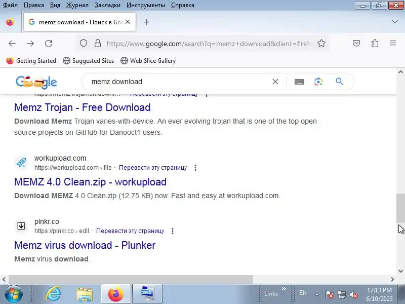
Task: Open a new tab with plus button
Action: pyautogui.click(x=146, y=22)
